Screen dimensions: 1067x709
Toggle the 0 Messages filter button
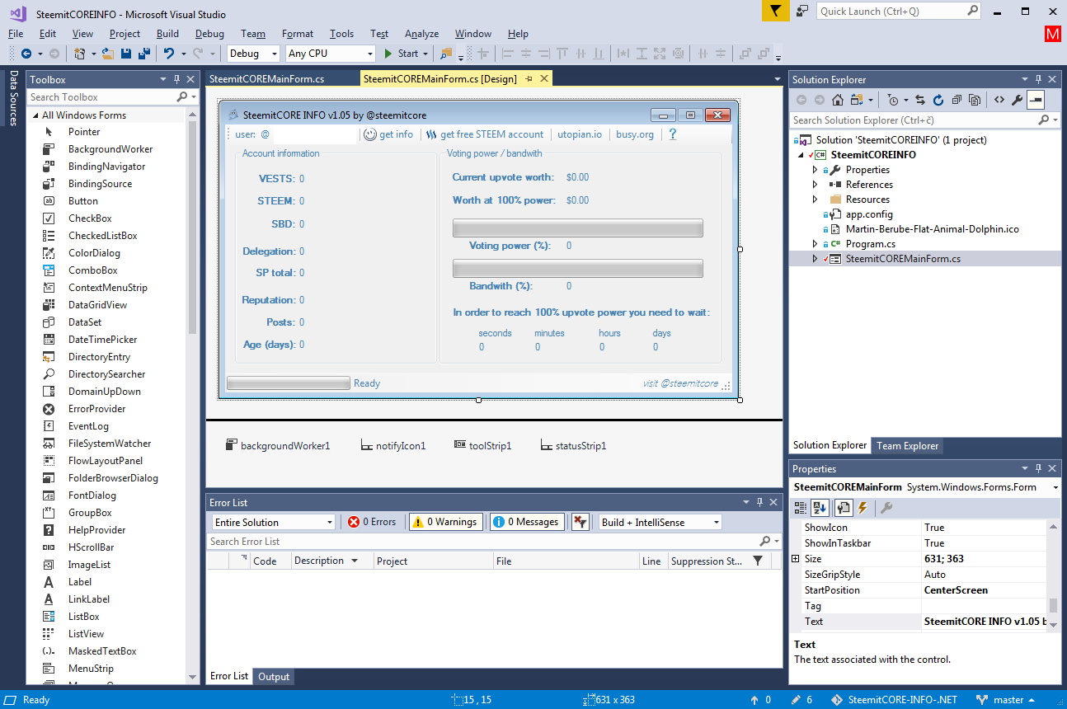coord(527,522)
